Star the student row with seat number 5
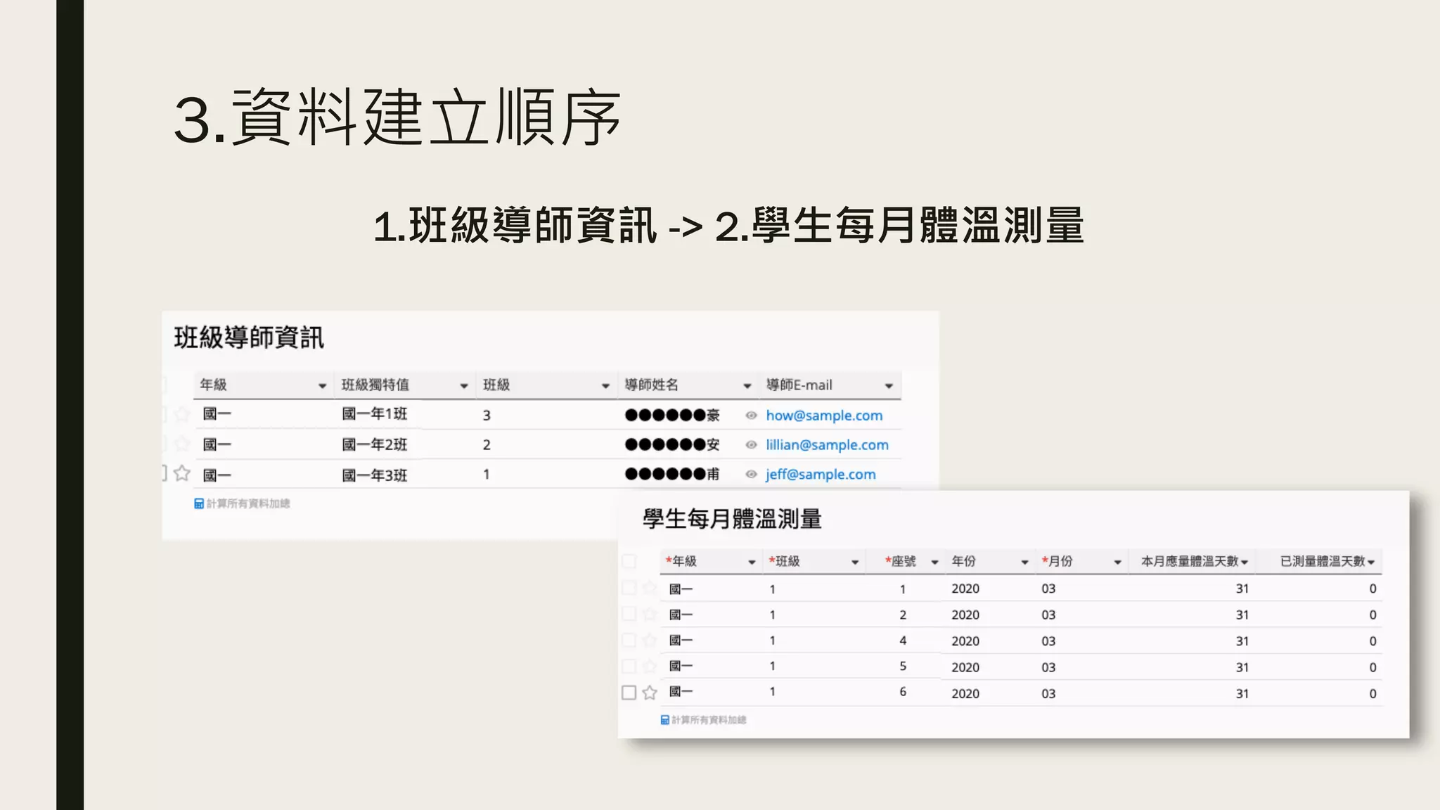Screen dimensions: 1440x810 (x=650, y=666)
